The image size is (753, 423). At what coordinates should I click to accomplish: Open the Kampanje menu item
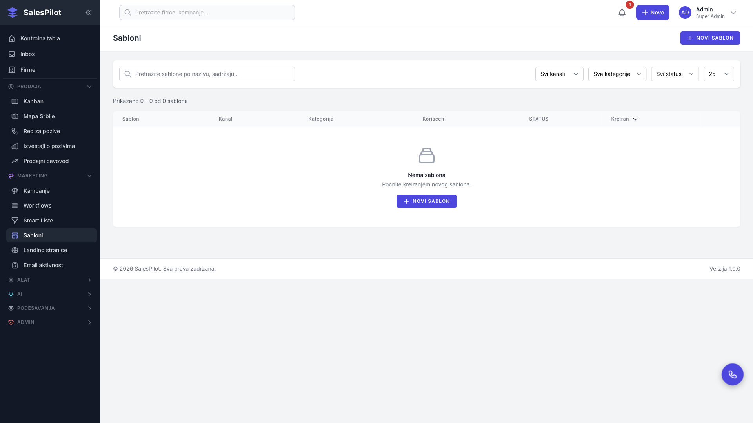pyautogui.click(x=36, y=191)
